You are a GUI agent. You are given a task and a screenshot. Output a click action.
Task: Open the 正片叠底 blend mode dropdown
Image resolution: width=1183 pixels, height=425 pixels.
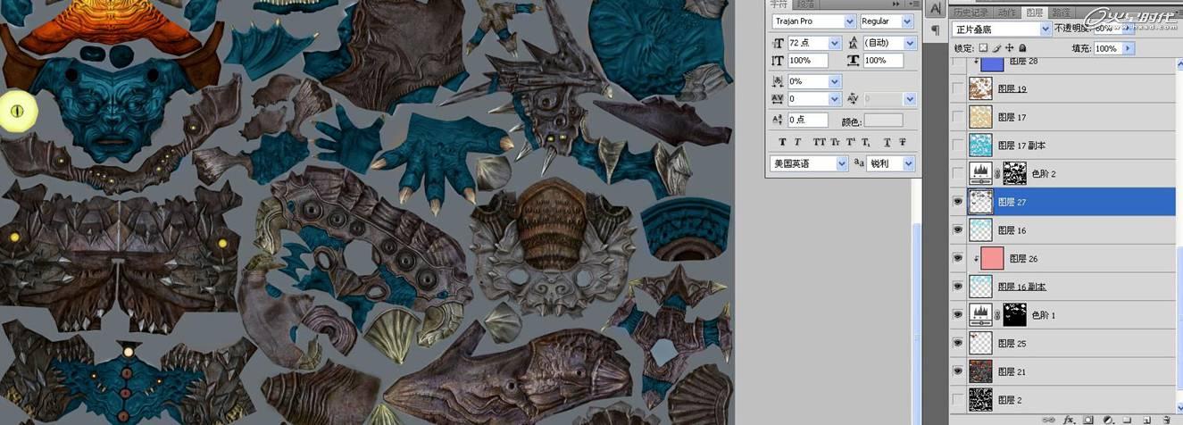coord(1046,29)
